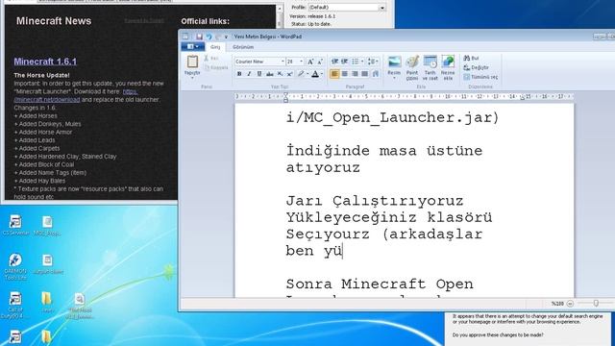Image resolution: width=615 pixels, height=346 pixels.
Task: Open the Courier New font family combo box
Action: [x=259, y=62]
